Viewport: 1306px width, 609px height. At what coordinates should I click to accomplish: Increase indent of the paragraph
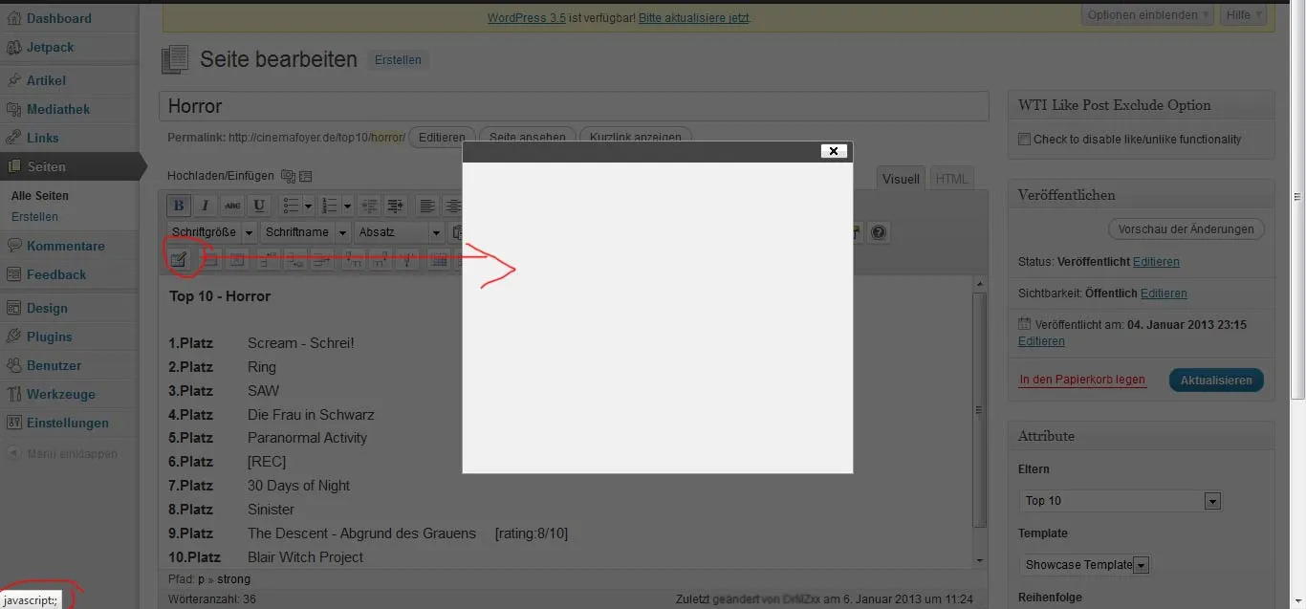click(x=396, y=206)
